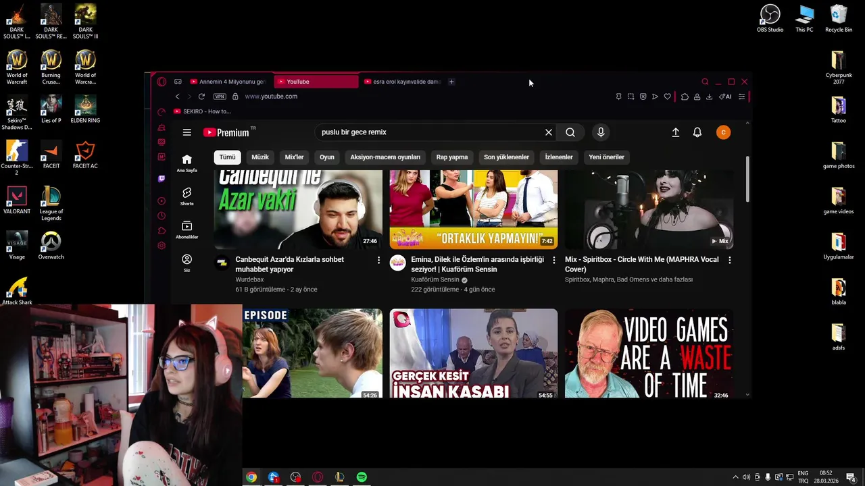Select the Oyun filter chip
865x486 pixels.
tap(327, 157)
